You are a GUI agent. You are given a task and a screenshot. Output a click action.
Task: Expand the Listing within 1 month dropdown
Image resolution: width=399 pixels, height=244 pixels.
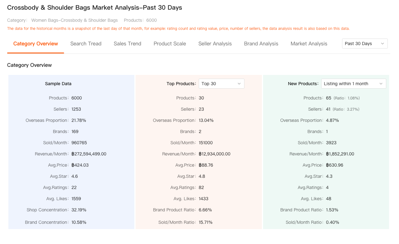[353, 84]
